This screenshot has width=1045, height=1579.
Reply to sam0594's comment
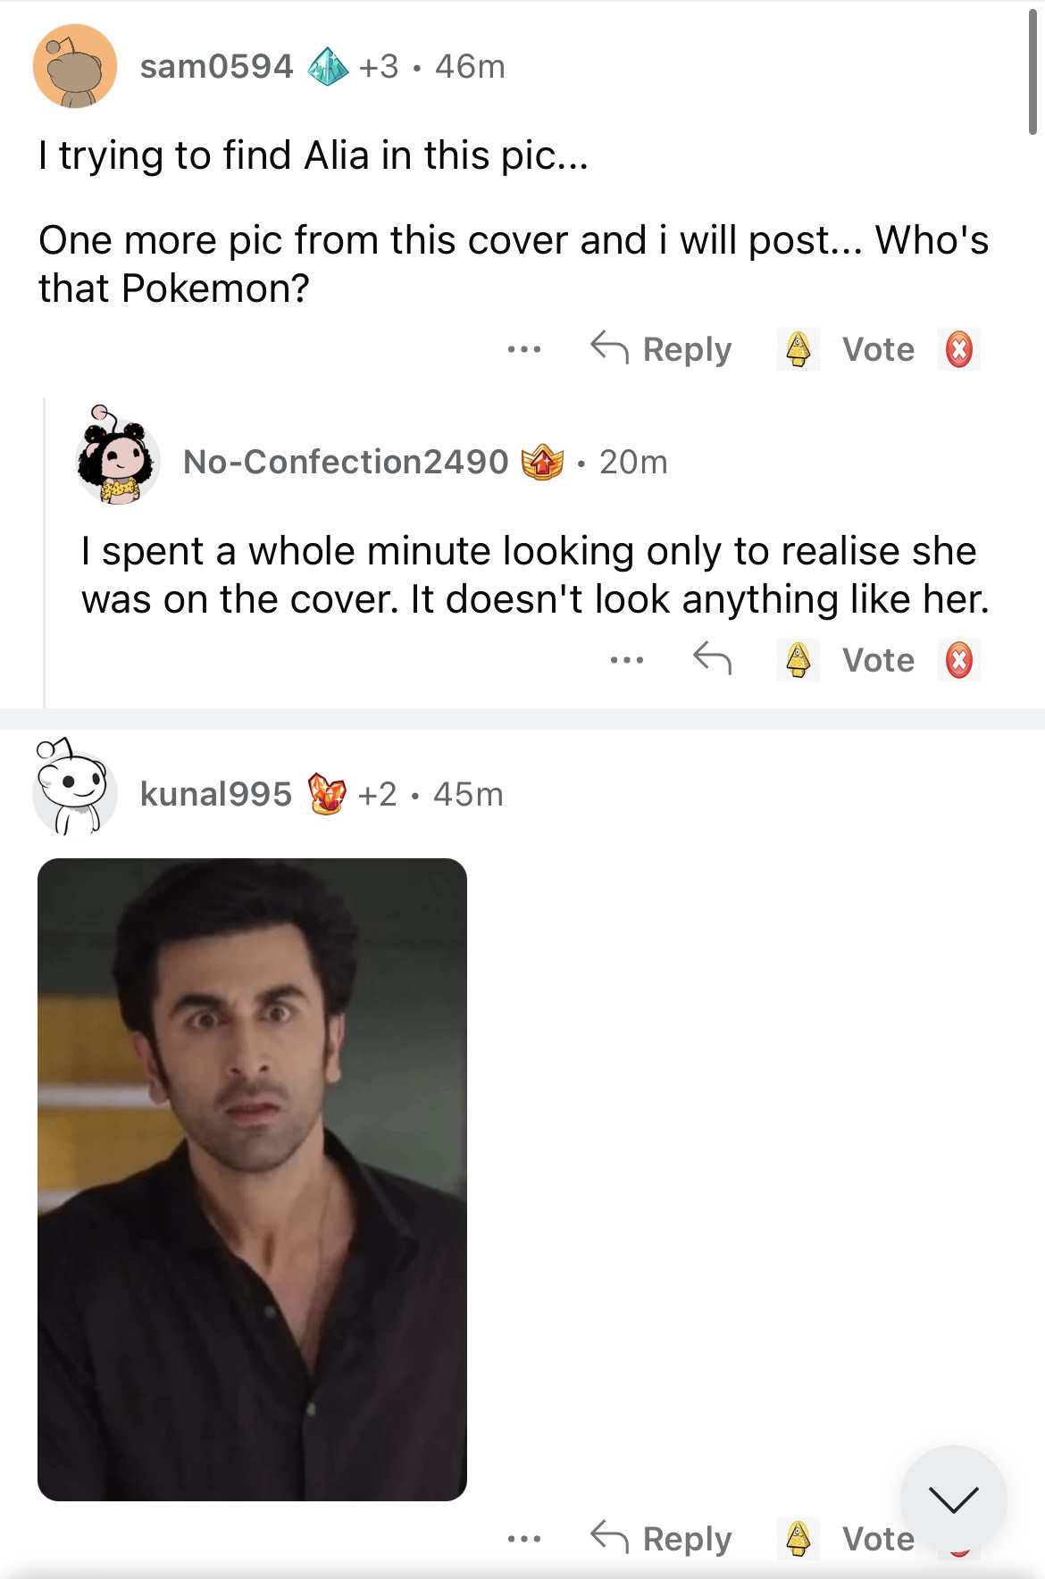(662, 349)
